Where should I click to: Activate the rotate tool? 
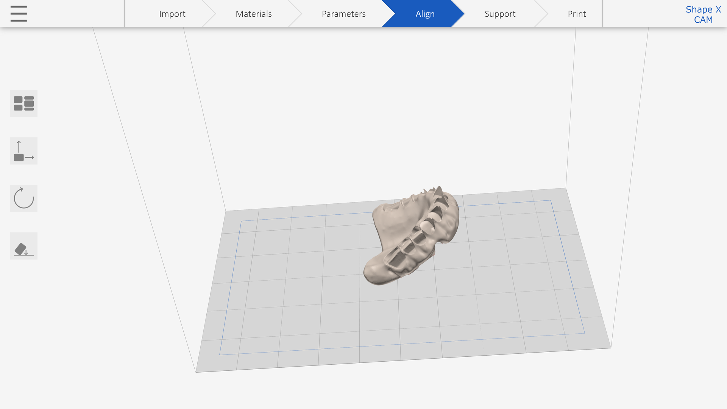(x=23, y=198)
